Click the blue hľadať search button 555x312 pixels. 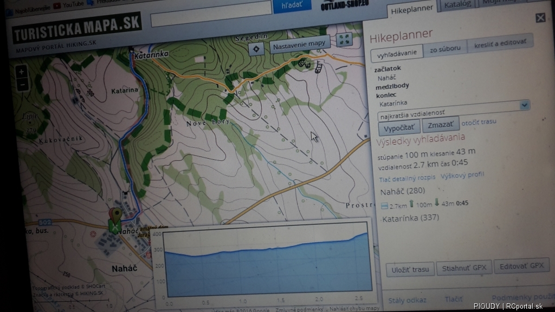292,5
